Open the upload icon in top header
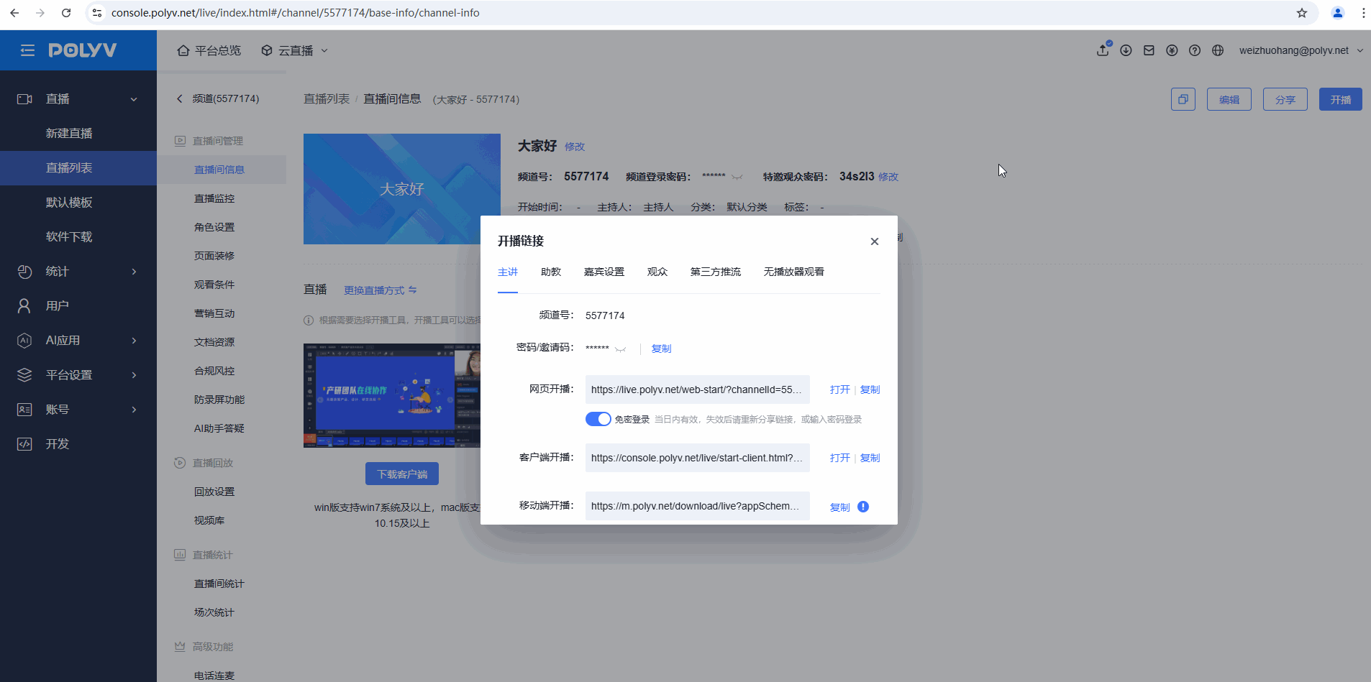The height and width of the screenshot is (682, 1371). click(1102, 50)
